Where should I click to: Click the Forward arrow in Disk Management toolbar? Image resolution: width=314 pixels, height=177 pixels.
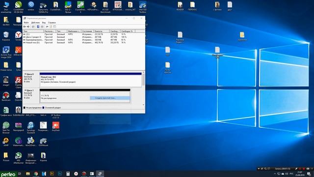[28, 27]
